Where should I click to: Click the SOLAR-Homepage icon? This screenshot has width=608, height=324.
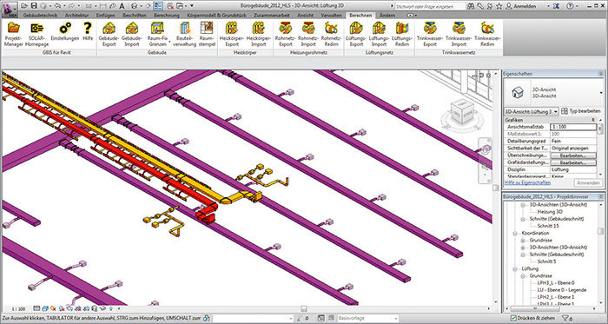(37, 34)
